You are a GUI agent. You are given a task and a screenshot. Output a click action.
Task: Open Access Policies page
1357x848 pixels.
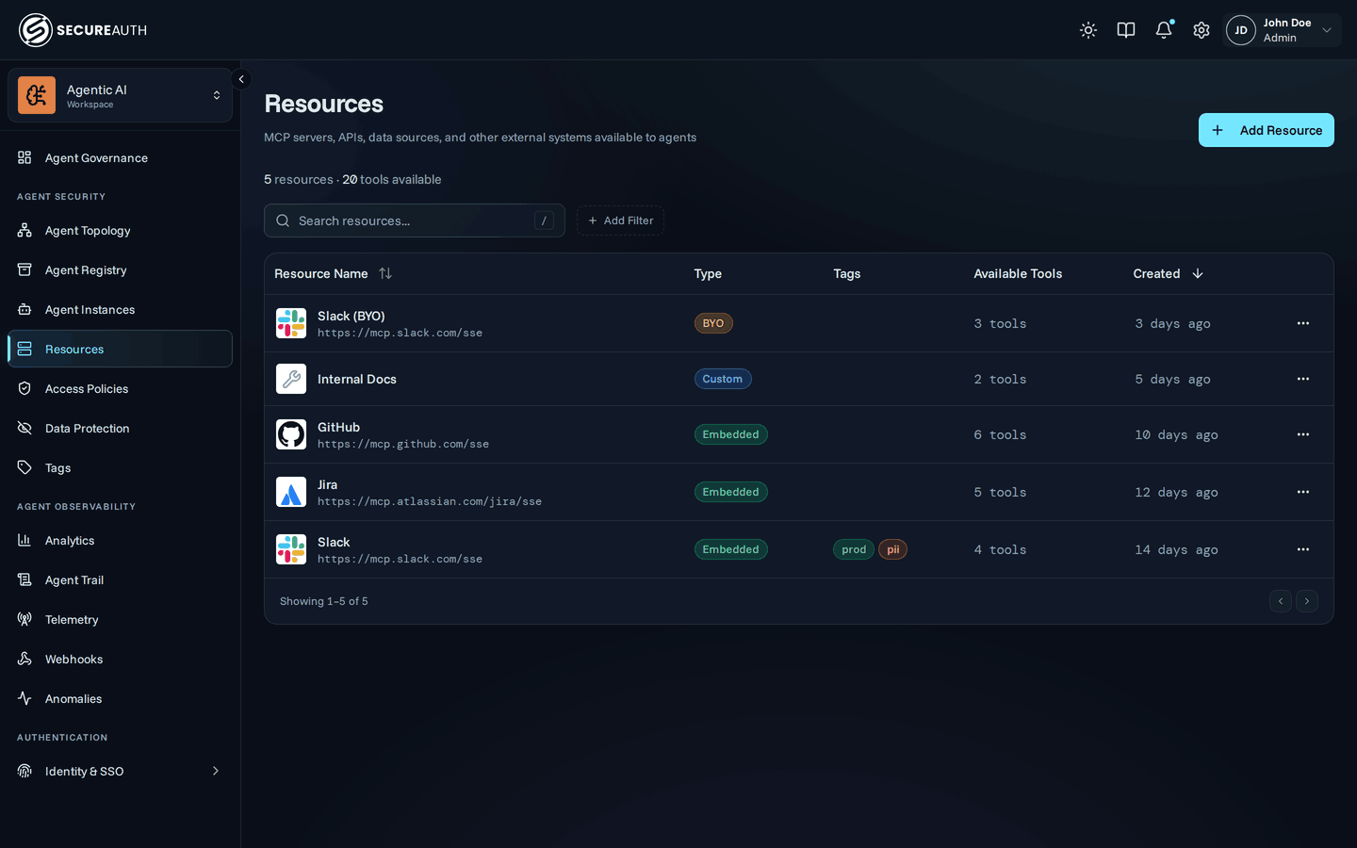click(120, 388)
